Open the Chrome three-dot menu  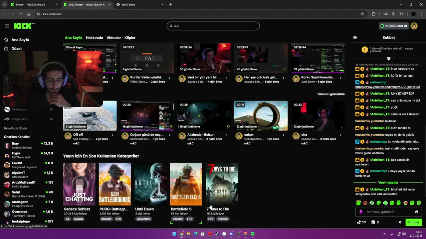[x=421, y=14]
